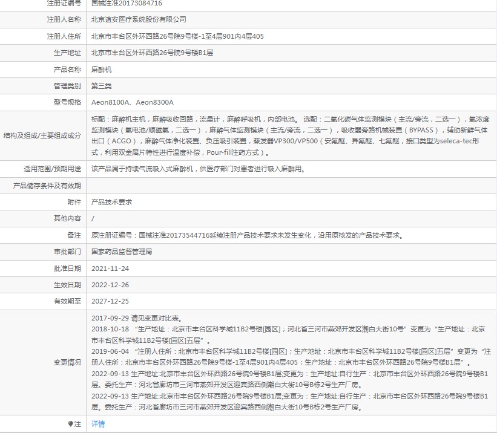Click the 批准日期 label
Viewport: 497px width, 436px height.
(x=67, y=268)
